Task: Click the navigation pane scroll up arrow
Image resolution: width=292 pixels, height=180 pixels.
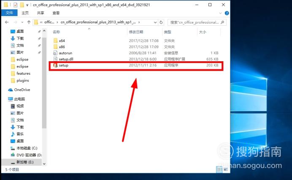Action: pyautogui.click(x=44, y=31)
